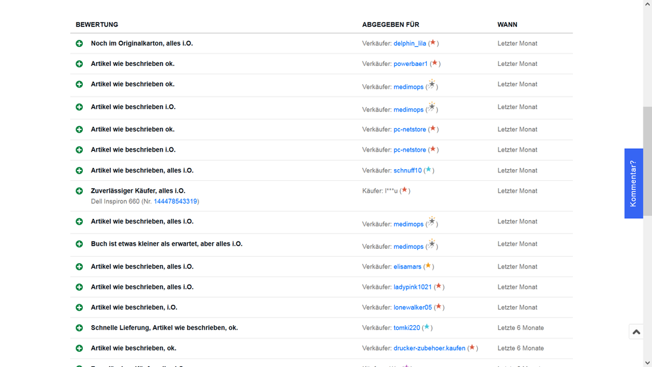The height and width of the screenshot is (367, 652).
Task: Click the yellow star next to elisamars
Action: tap(427, 266)
